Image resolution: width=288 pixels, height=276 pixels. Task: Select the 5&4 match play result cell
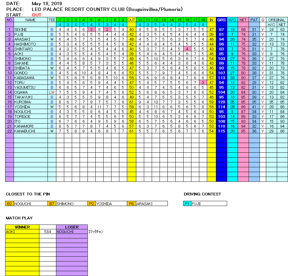(48, 232)
